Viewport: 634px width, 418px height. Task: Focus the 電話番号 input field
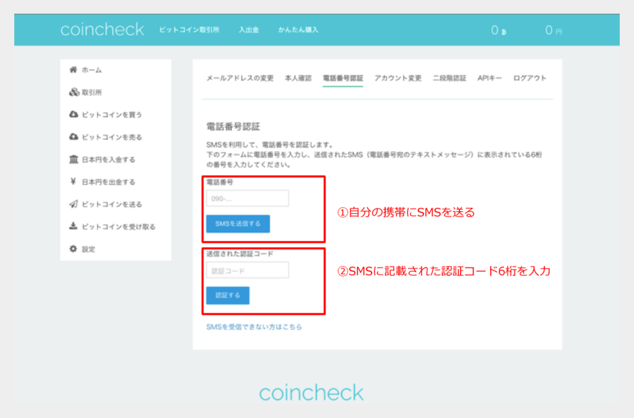tap(248, 199)
